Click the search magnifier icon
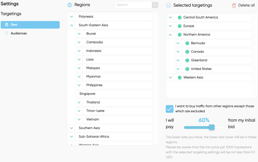 pos(155,5)
